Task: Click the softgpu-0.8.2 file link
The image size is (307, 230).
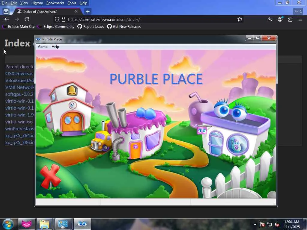Action: tap(19, 94)
